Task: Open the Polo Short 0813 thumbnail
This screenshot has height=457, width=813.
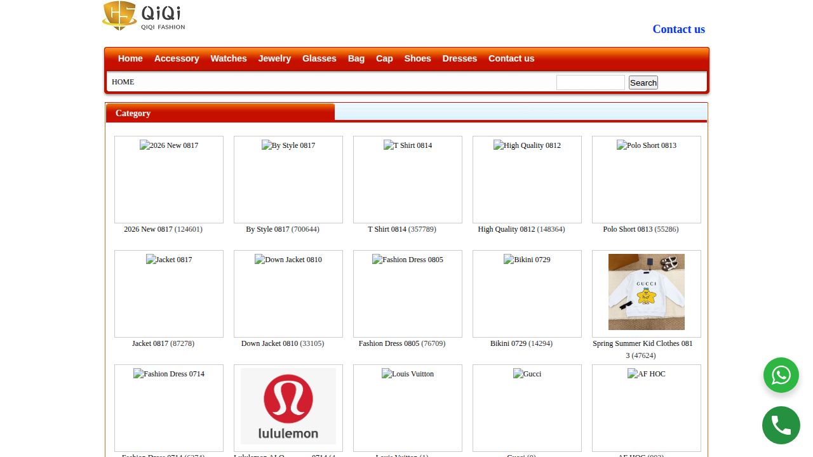Action: coord(647,180)
